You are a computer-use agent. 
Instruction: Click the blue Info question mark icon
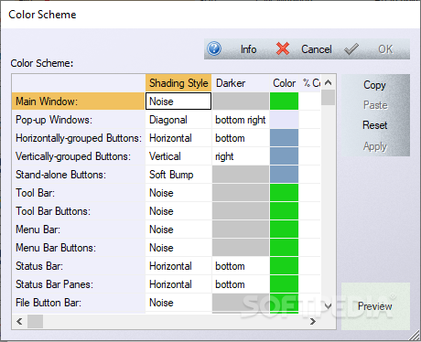point(214,48)
